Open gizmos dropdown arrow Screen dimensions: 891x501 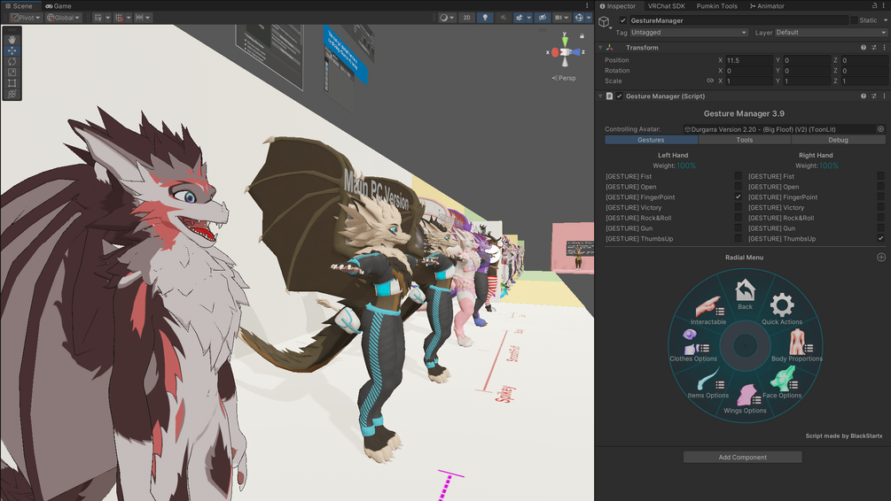pos(589,18)
